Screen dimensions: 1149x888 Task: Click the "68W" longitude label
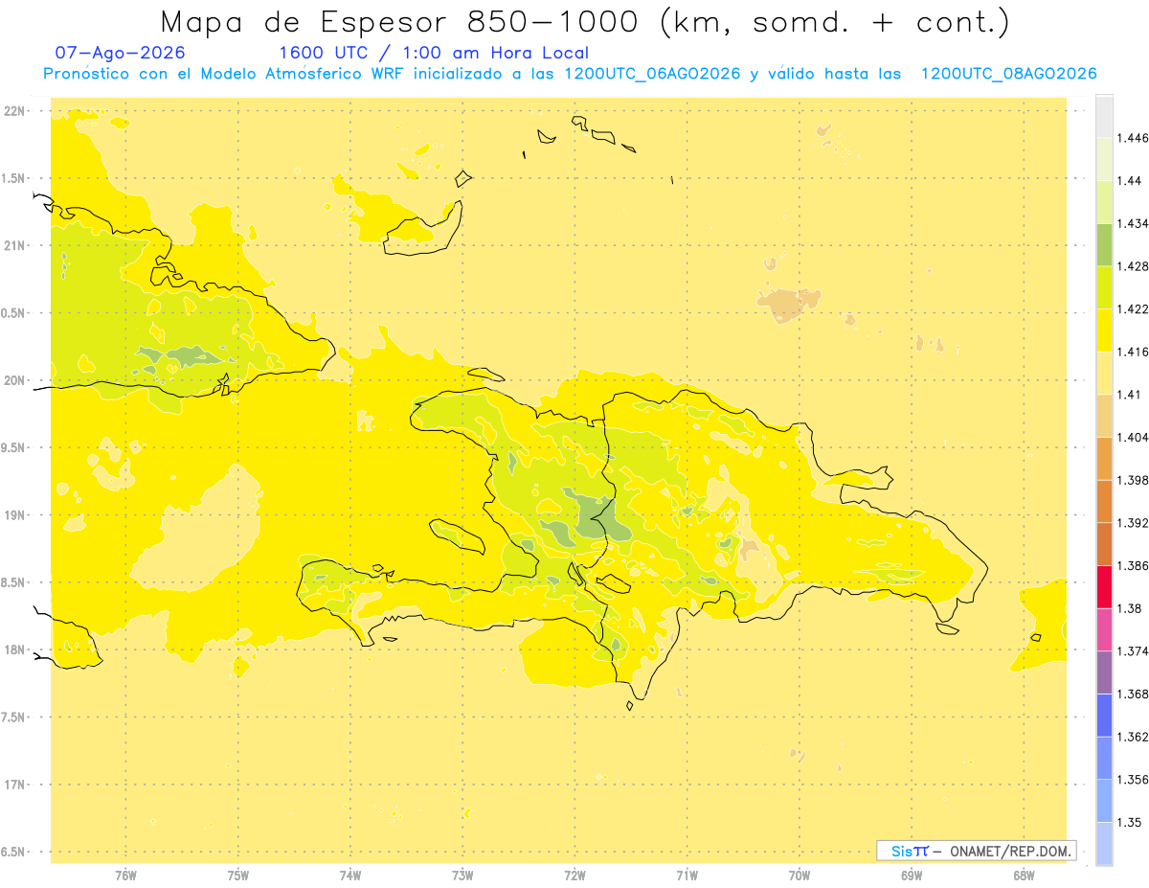[1024, 876]
